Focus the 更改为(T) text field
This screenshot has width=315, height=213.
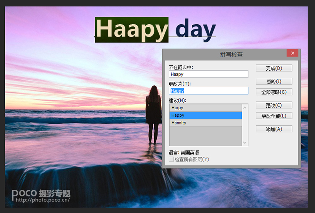[208, 91]
